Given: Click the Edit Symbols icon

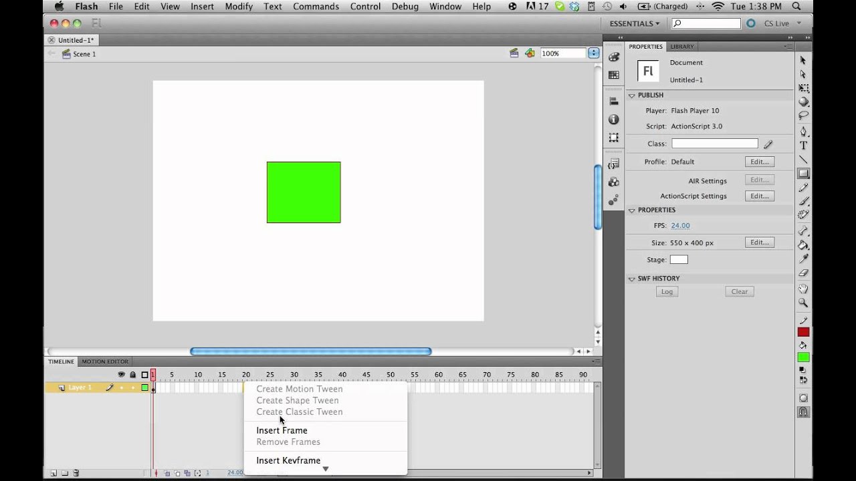Looking at the screenshot, I should click(x=530, y=53).
